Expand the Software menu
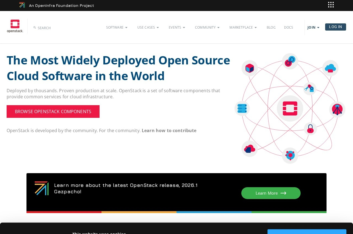The width and height of the screenshot is (353, 234). [x=117, y=28]
